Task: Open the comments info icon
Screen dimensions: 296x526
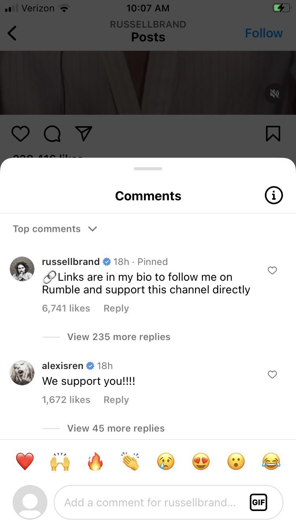Action: [x=274, y=196]
